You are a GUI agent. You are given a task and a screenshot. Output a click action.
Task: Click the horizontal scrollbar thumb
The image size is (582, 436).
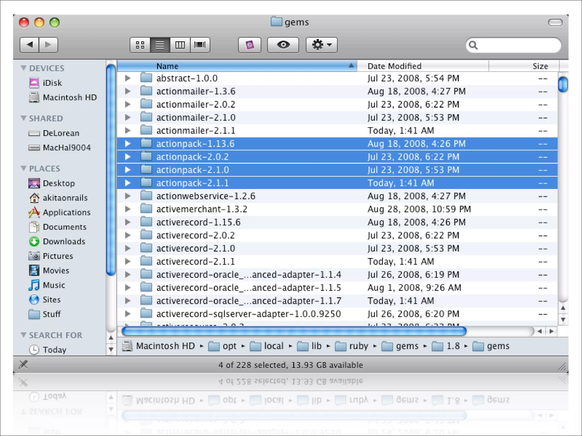point(294,331)
